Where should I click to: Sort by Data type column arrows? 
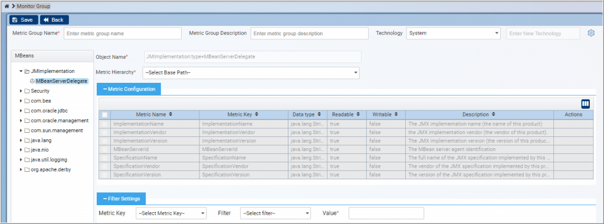[319, 115]
